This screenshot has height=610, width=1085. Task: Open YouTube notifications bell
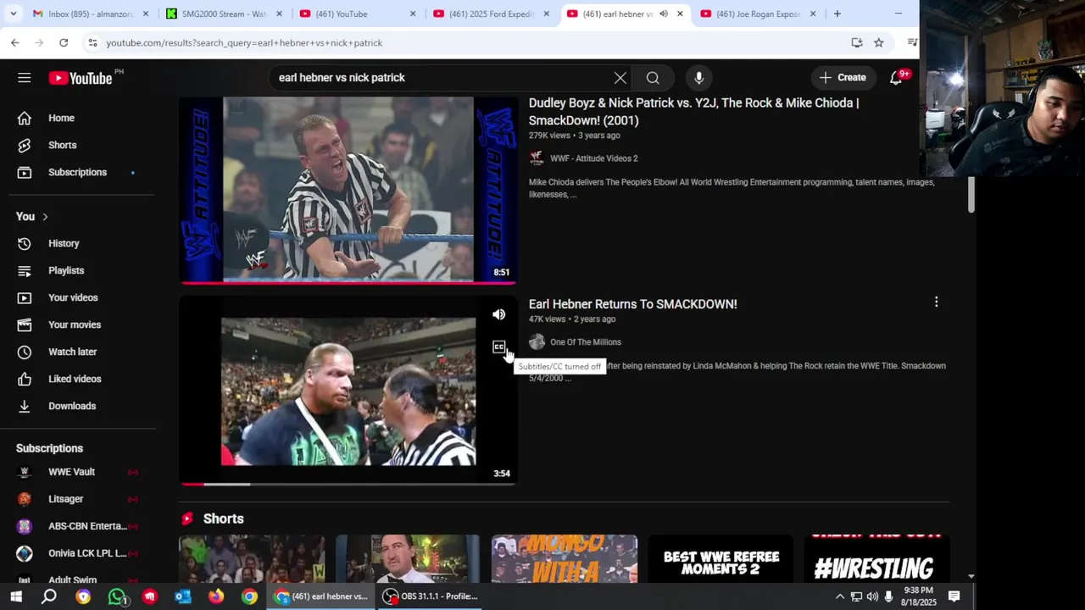pyautogui.click(x=896, y=78)
